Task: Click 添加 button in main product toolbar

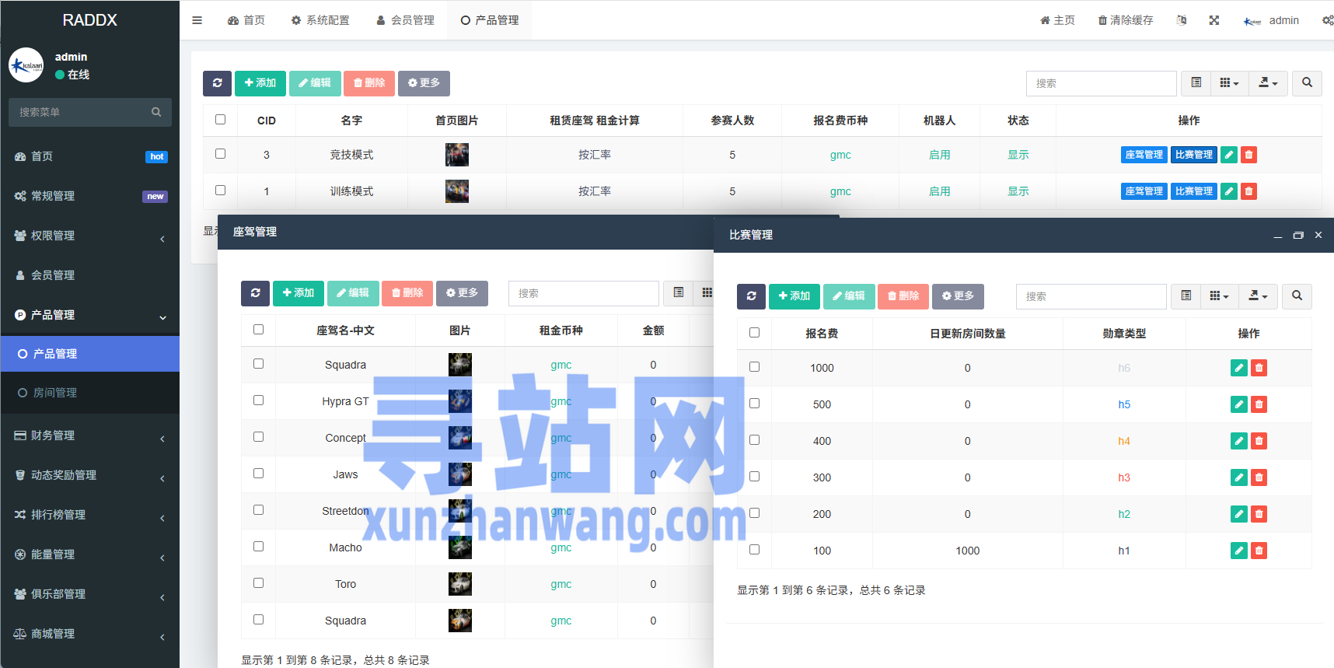Action: coord(260,83)
